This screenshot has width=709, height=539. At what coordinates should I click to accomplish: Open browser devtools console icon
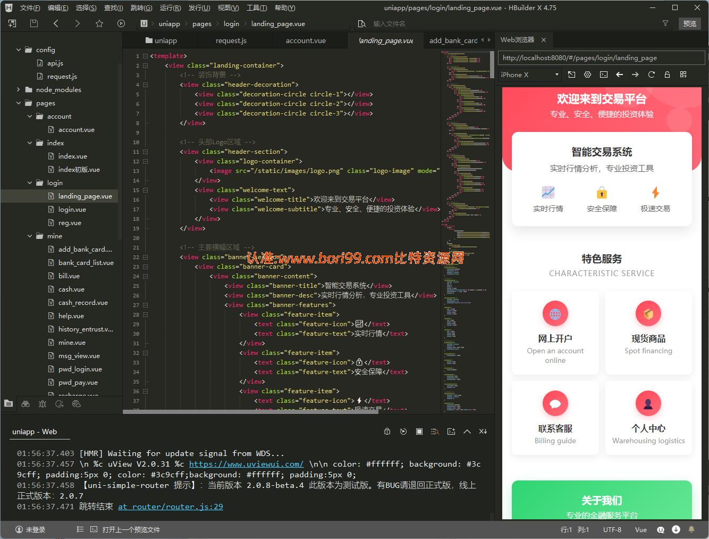coord(603,74)
